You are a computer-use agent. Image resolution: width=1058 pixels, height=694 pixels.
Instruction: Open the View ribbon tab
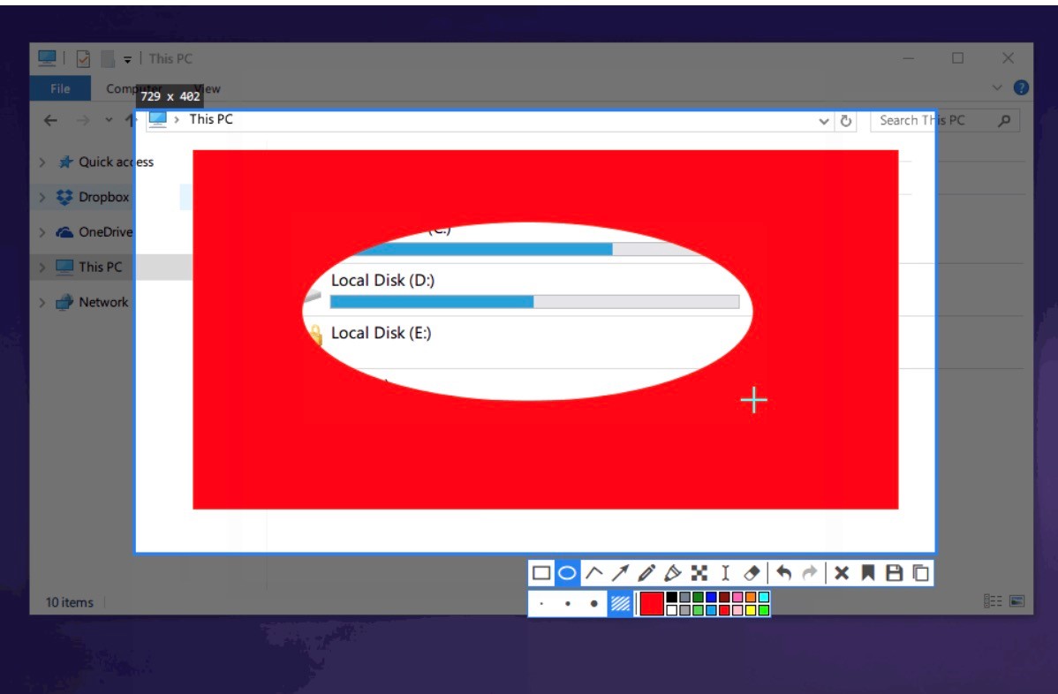point(207,88)
